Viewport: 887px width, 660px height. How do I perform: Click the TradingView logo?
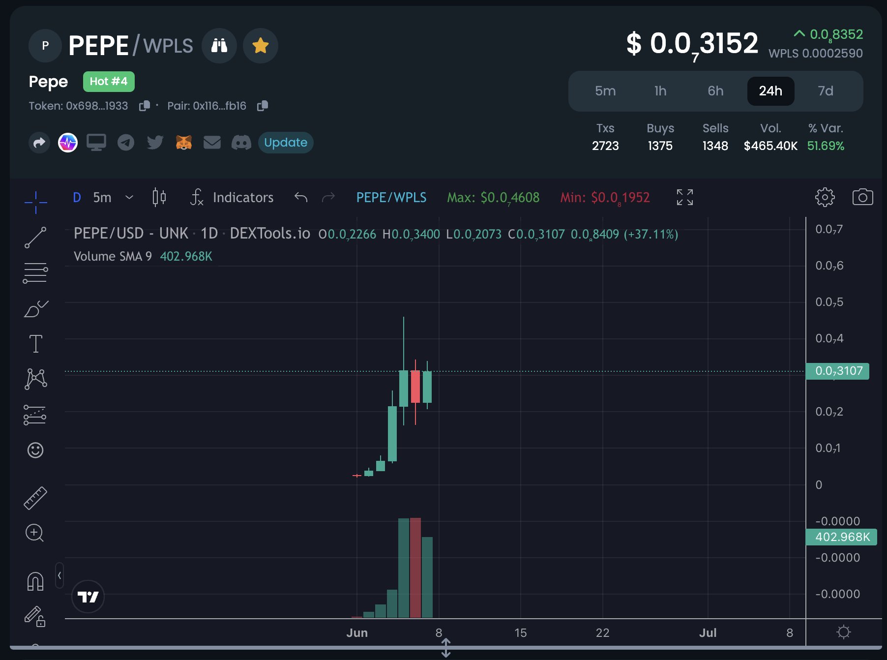pyautogui.click(x=88, y=597)
